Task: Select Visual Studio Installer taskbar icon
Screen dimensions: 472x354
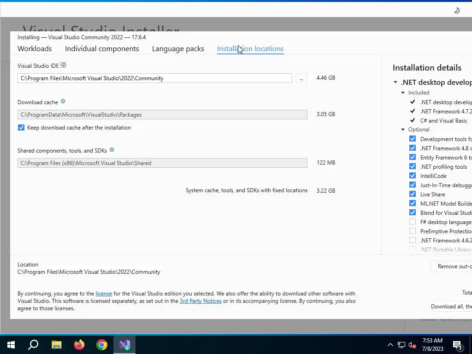Action: pos(124,345)
